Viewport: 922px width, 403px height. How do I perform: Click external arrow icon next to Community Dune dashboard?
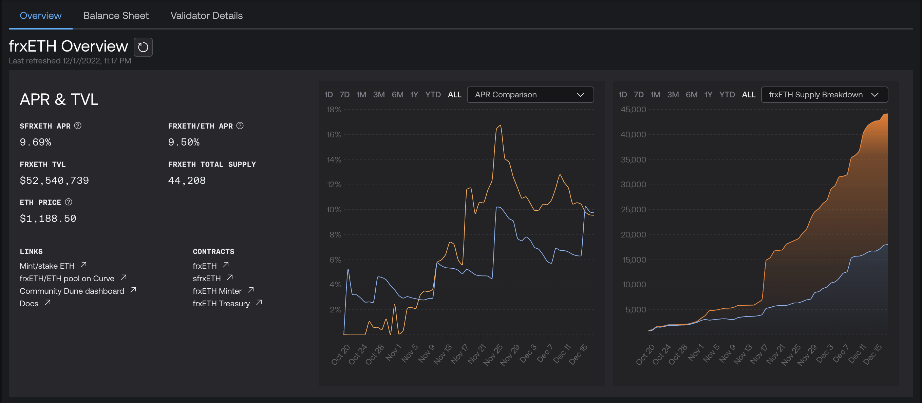[133, 290]
